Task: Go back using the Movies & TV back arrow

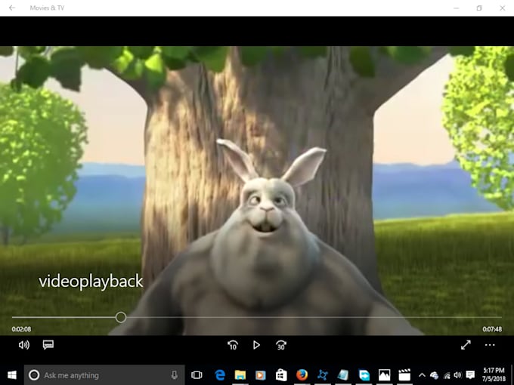Action: [12, 8]
